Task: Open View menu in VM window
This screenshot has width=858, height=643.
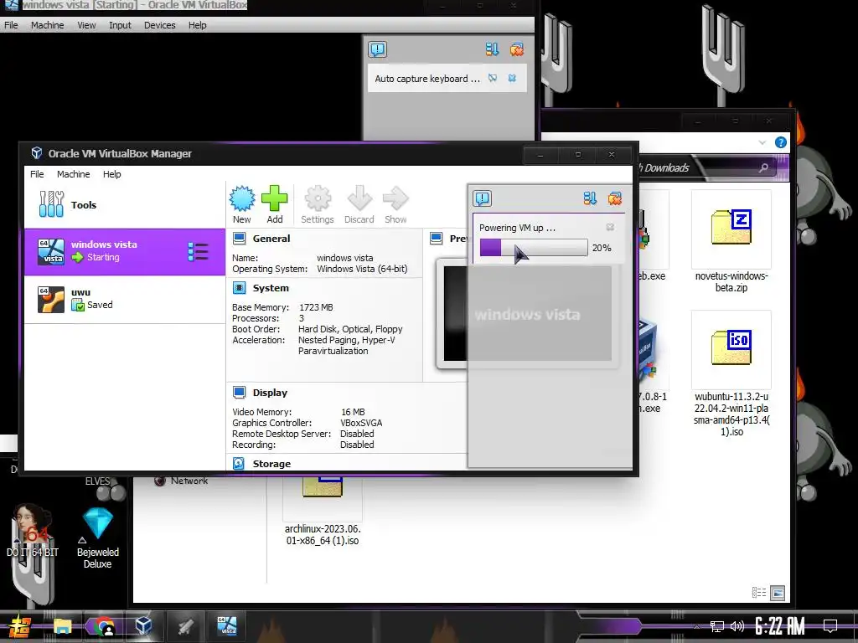Action: (x=86, y=25)
